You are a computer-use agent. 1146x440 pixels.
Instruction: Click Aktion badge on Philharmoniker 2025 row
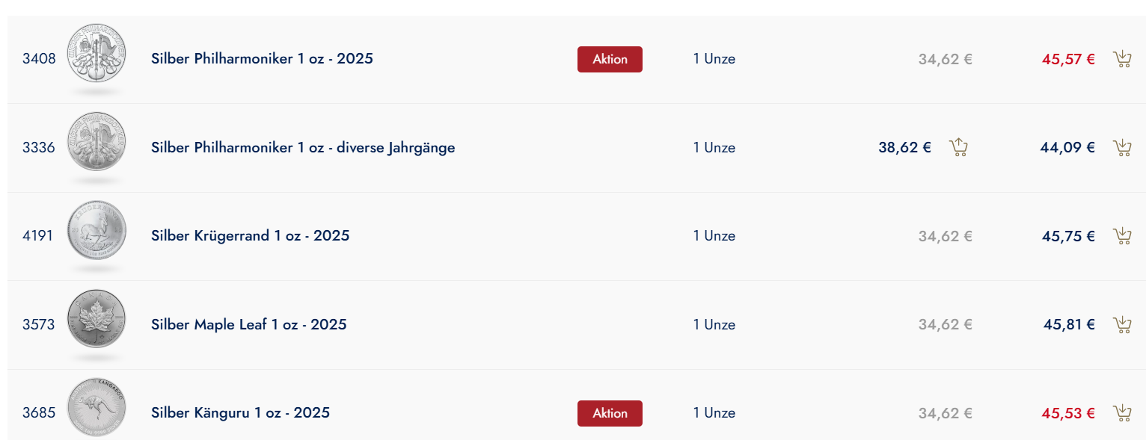[610, 59]
